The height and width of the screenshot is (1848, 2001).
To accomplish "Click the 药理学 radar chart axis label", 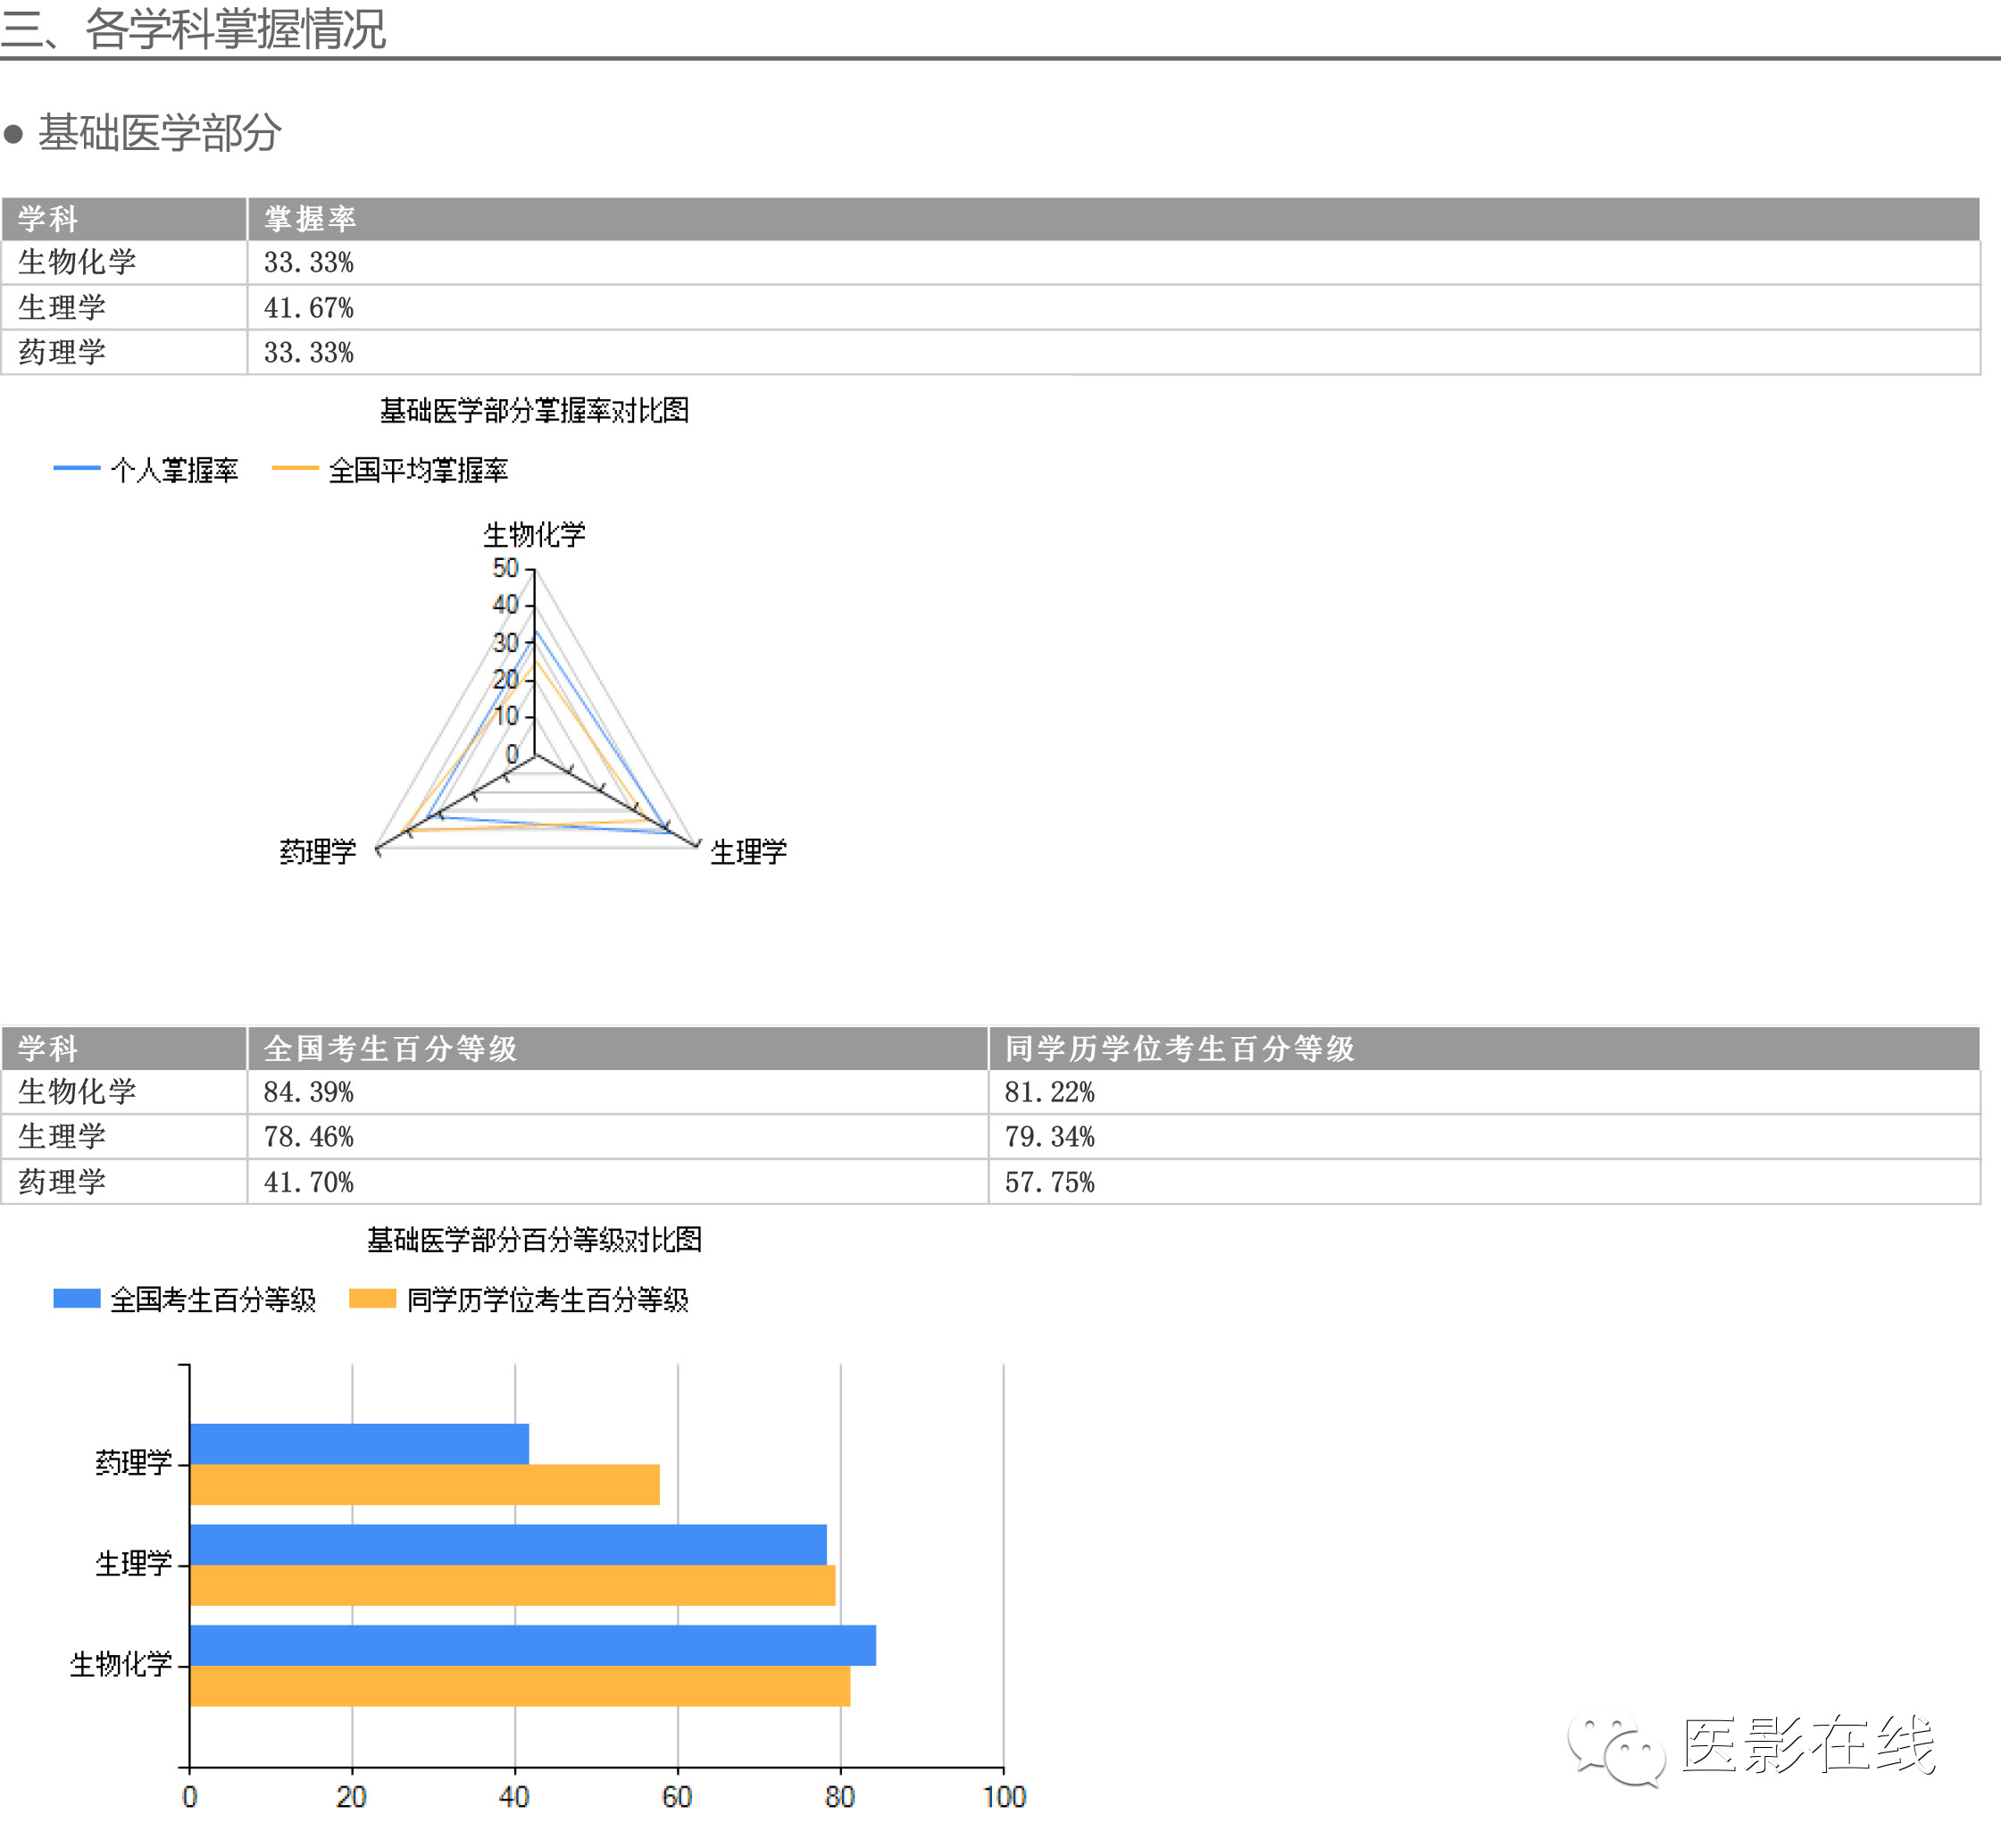I will pos(318,851).
